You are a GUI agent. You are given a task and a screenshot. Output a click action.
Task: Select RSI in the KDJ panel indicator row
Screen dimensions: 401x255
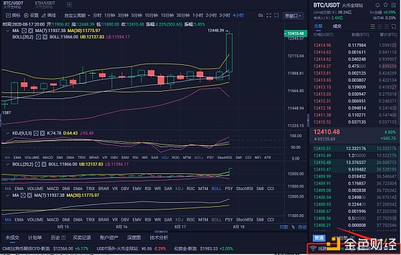coord(135,157)
